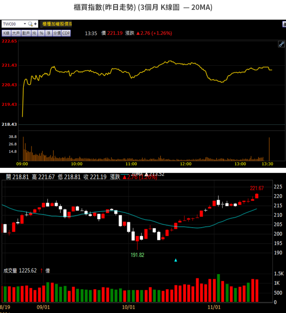
Task: Click the plus icon next to search
Action: pos(35,24)
